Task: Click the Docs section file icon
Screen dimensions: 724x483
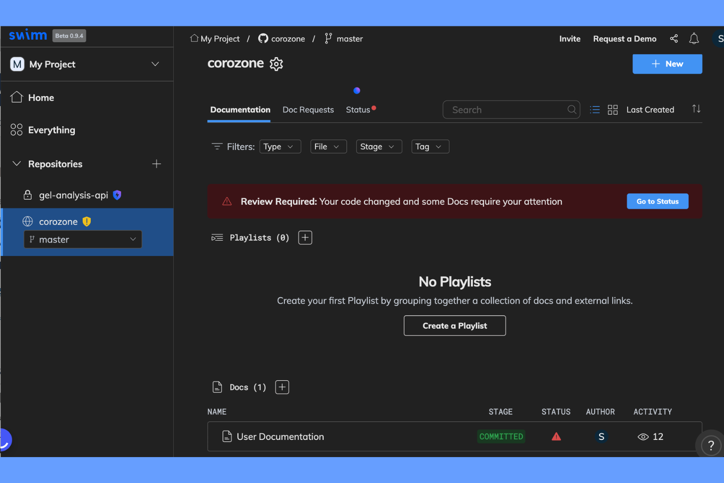Action: point(217,387)
